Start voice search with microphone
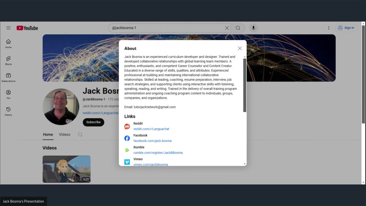Viewport: 366px width, 206px height. click(x=253, y=28)
